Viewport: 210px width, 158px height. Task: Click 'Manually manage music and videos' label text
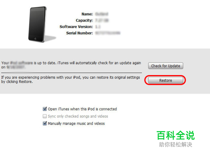point(76,123)
